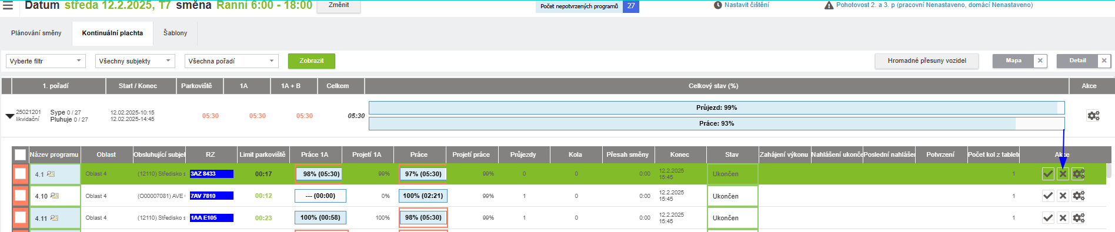The image size is (1115, 232).
Task: Close the Detail panel with its X
Action: point(1104,60)
